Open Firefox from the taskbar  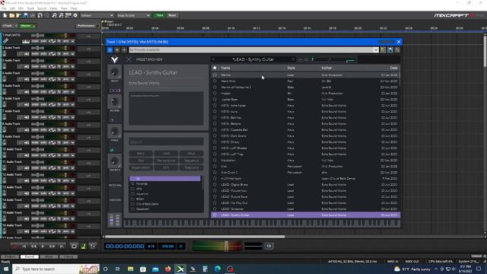pyautogui.click(x=168, y=269)
